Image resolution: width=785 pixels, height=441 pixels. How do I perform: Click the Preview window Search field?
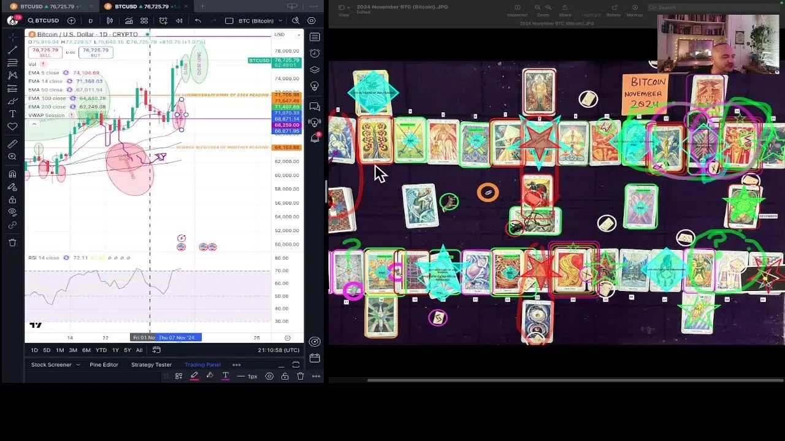click(714, 7)
